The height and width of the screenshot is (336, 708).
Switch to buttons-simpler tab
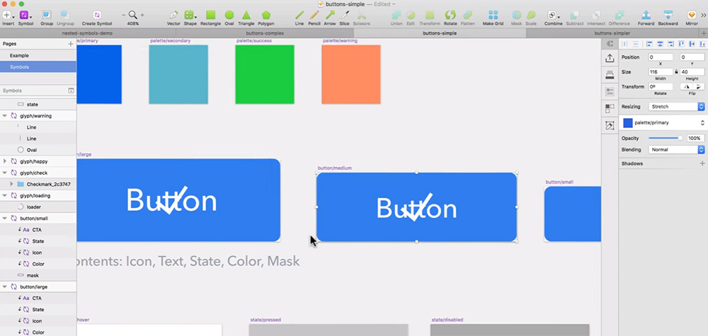[612, 33]
